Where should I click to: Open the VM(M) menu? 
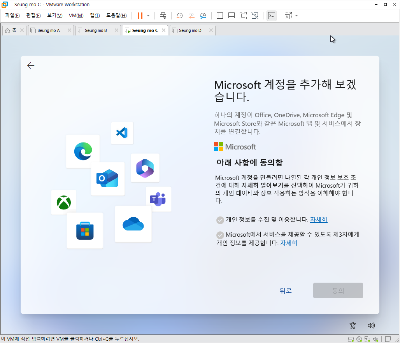click(x=76, y=16)
